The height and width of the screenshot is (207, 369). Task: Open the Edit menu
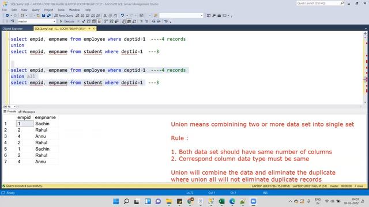tap(14, 10)
